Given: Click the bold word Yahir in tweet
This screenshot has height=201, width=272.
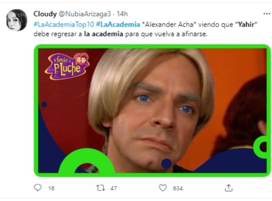Looking at the screenshot, I should 246,24.
